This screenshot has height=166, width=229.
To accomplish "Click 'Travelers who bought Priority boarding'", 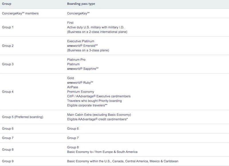I will click(x=94, y=101).
